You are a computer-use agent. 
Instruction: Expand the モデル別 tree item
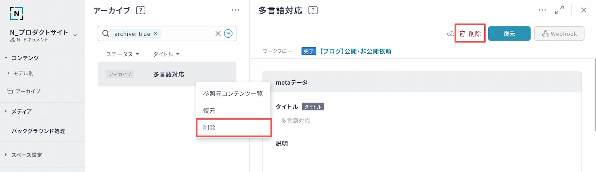(x=9, y=73)
